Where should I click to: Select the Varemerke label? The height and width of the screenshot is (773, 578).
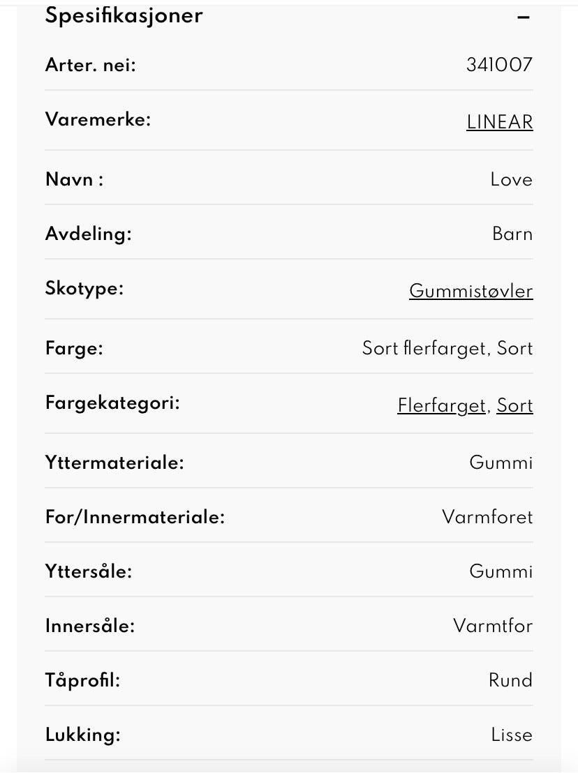pyautogui.click(x=98, y=119)
